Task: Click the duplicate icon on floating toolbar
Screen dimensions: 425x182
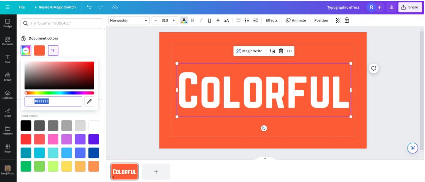Action: click(273, 51)
